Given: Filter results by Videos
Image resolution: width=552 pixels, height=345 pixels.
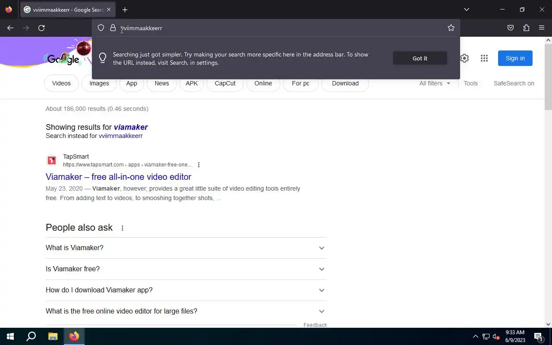Looking at the screenshot, I should 61,83.
